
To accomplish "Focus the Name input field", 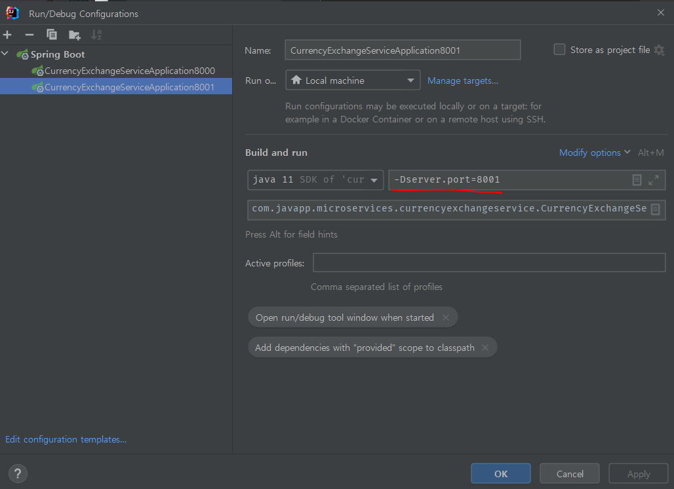I will pyautogui.click(x=403, y=50).
